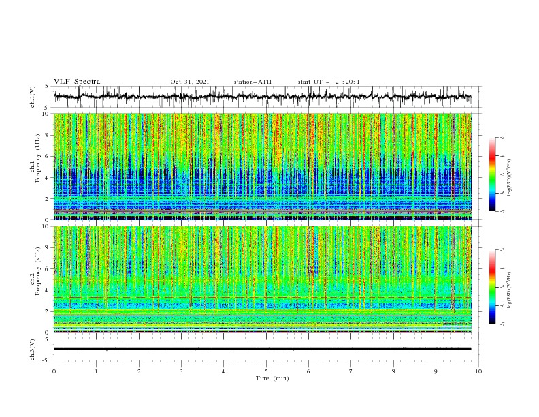Click the time axis tick label '8'
The height and width of the screenshot is (417, 539).
tap(393, 371)
